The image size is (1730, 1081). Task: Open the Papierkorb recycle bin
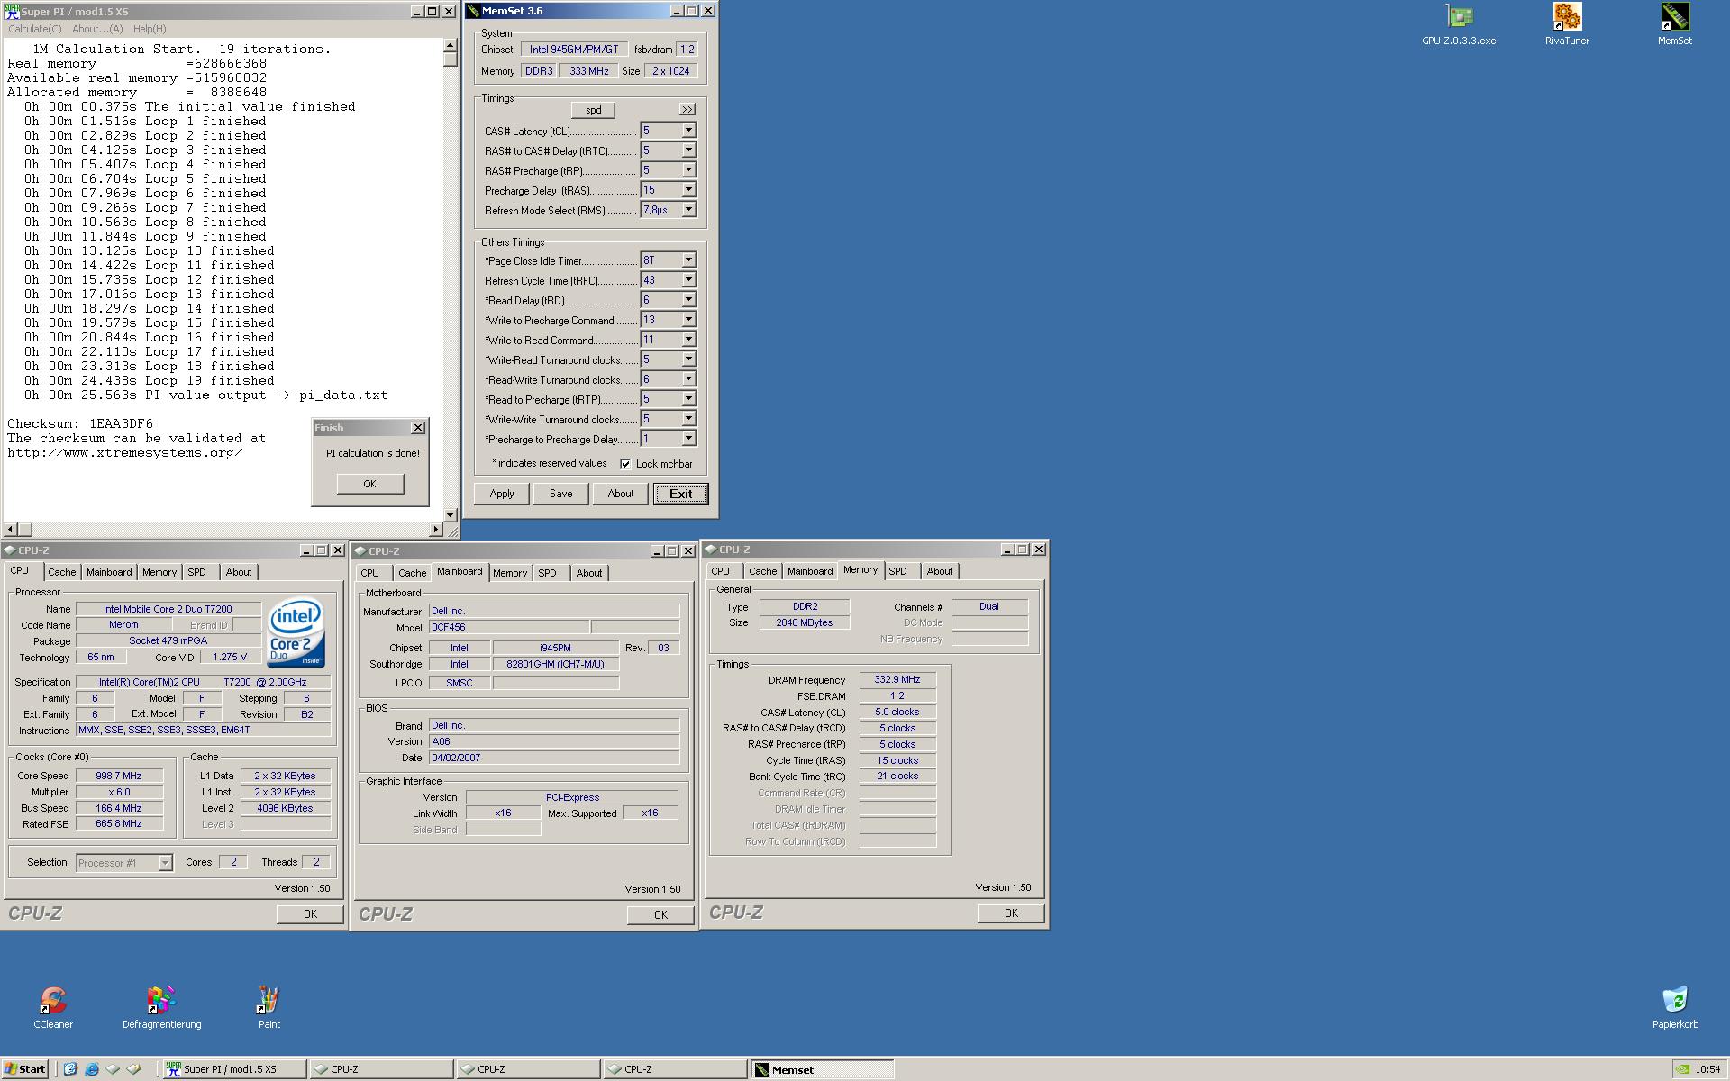point(1675,1007)
